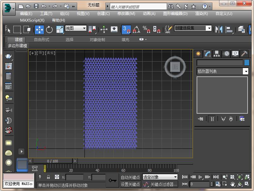Open file using the folder icon
Viewport: 254px width, 191px height.
pyautogui.click(x=29, y=6)
